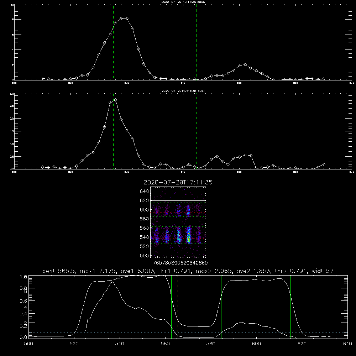Select the green solid line near 525 in bottom plot
Screen dimensions: 356x356
(x=86, y=307)
